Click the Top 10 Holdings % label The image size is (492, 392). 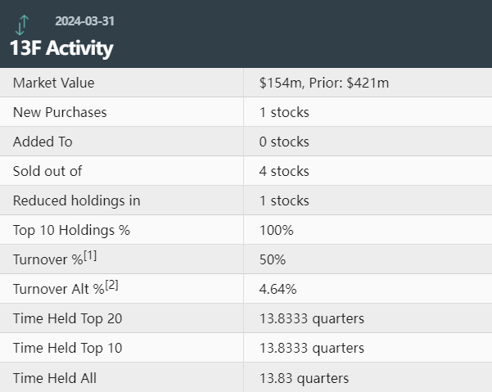point(71,230)
